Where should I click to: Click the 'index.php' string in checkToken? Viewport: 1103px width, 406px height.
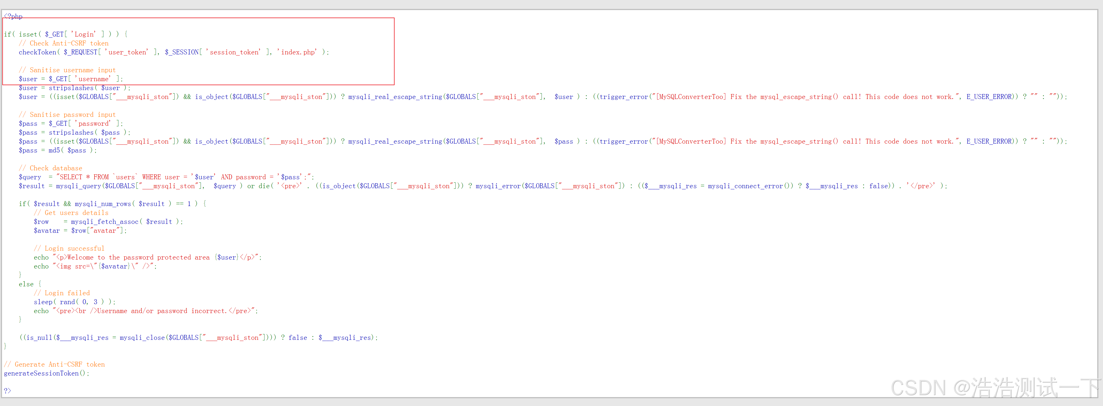(298, 52)
